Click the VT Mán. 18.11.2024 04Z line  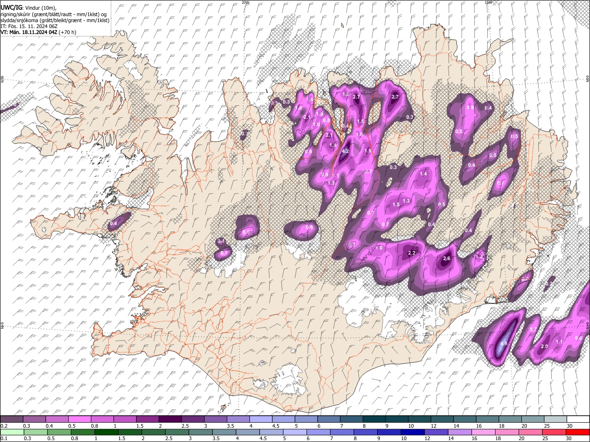coord(38,32)
